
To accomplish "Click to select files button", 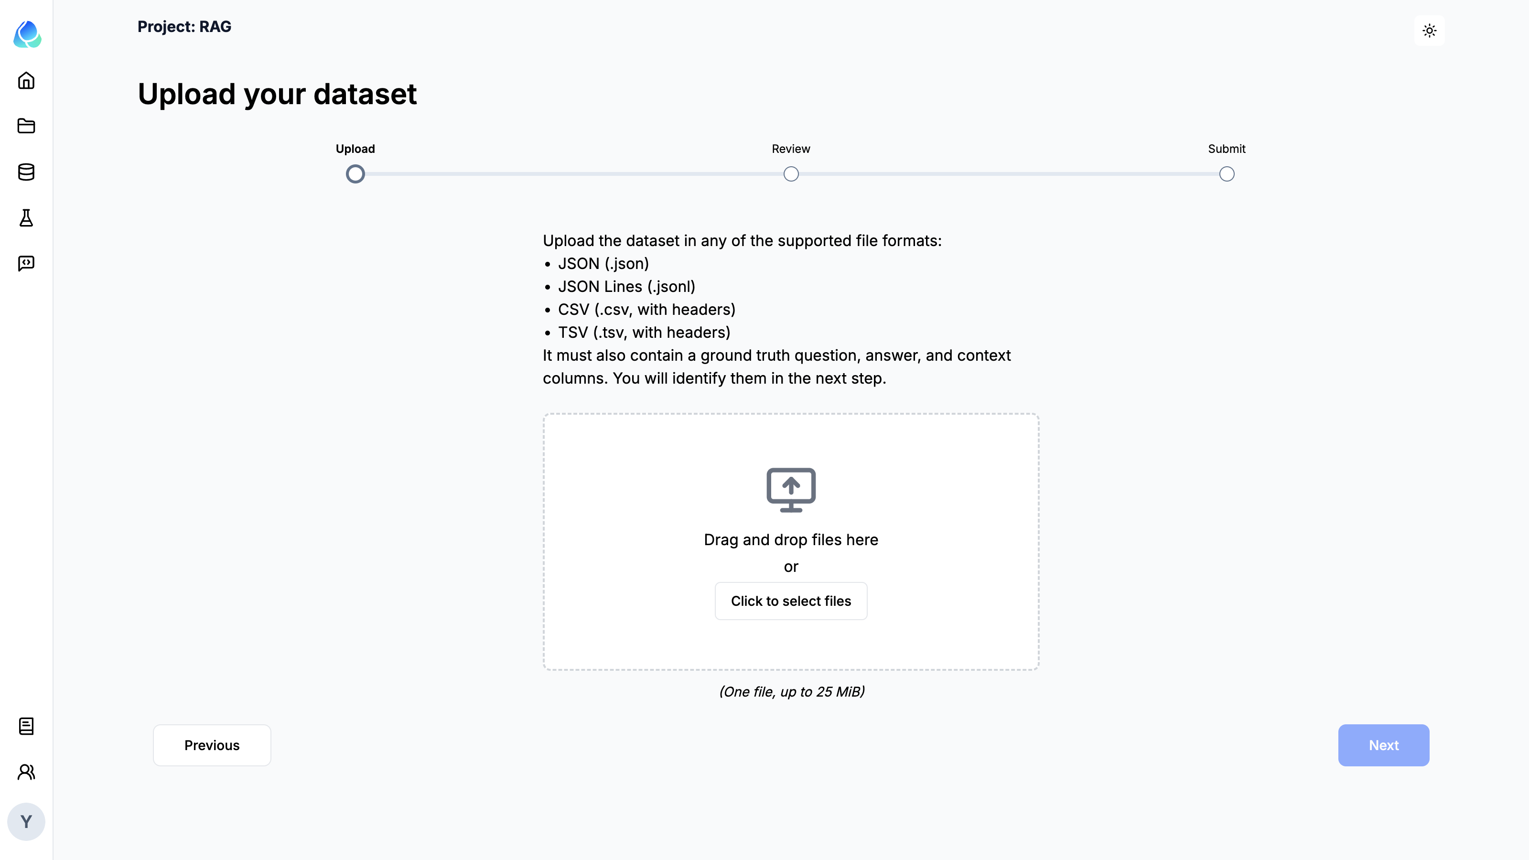I will (791, 601).
